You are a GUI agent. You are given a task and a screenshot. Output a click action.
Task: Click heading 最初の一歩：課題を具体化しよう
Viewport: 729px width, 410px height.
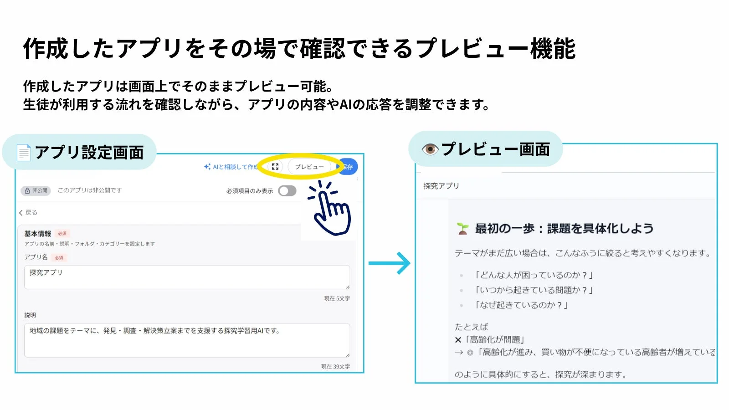(x=564, y=229)
